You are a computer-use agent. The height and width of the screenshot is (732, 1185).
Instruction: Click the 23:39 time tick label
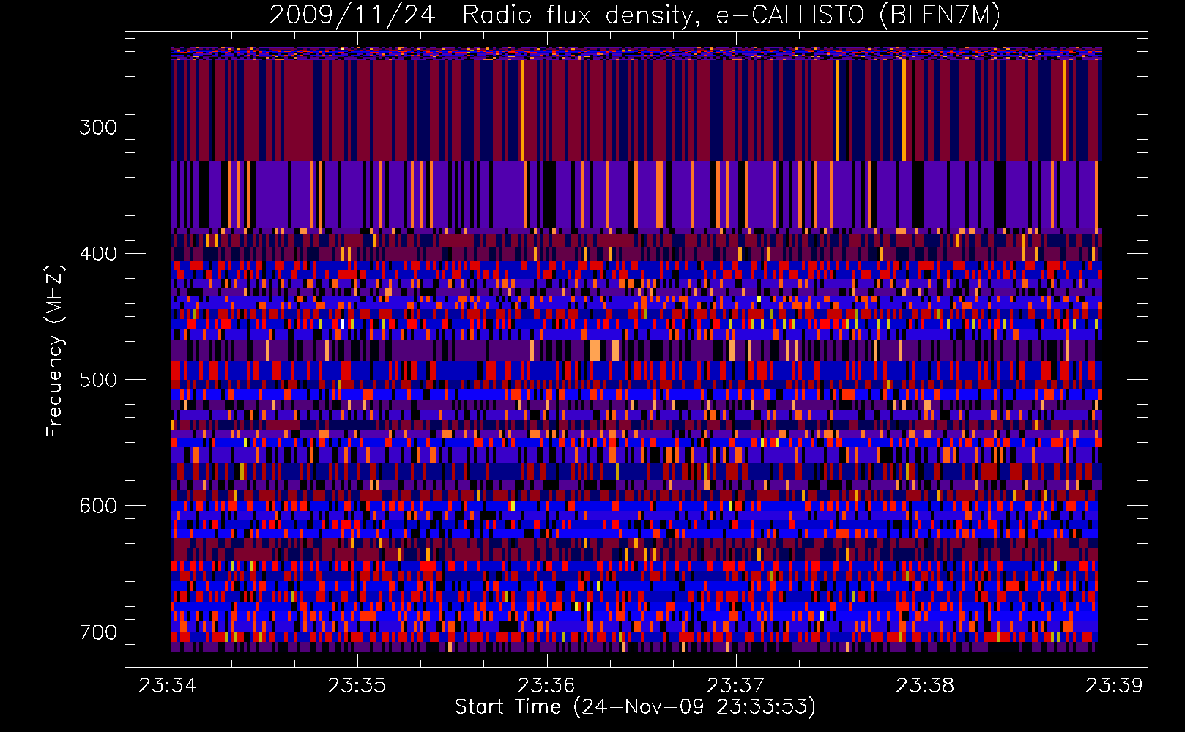click(1114, 685)
